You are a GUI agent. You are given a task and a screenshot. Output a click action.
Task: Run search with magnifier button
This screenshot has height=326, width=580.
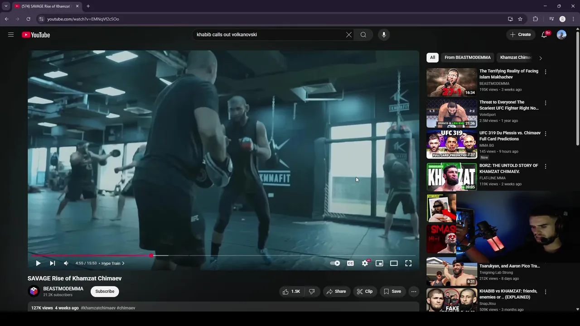[363, 35]
